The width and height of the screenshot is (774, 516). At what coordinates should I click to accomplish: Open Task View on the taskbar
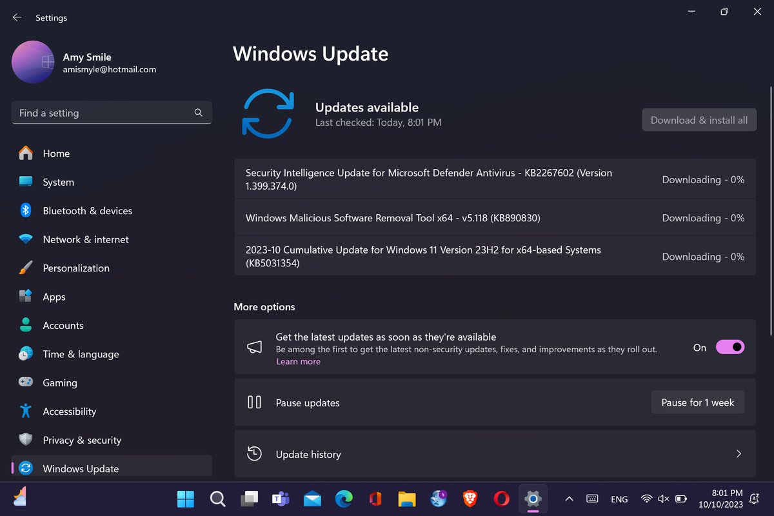click(x=249, y=499)
